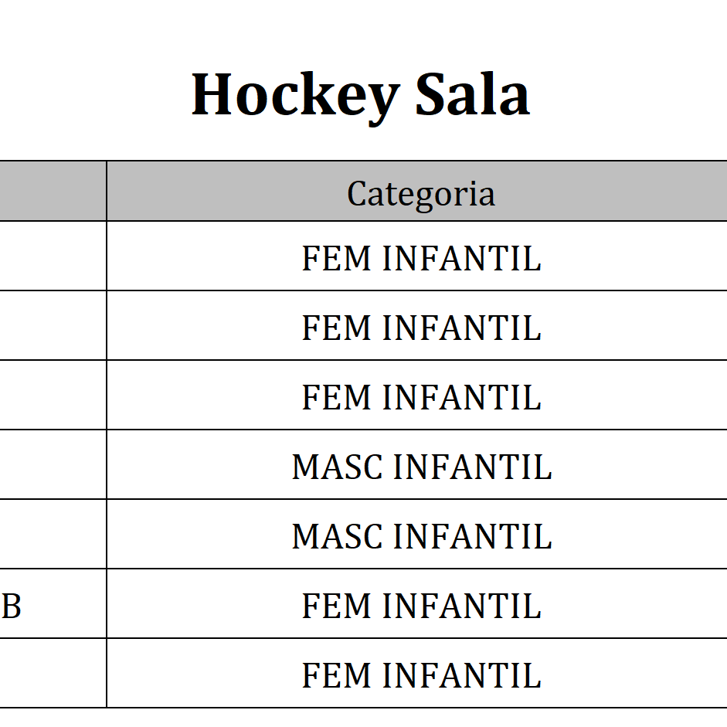Select the last FEM INFANTIL cell
Screen dimensions: 727x727
(x=420, y=675)
